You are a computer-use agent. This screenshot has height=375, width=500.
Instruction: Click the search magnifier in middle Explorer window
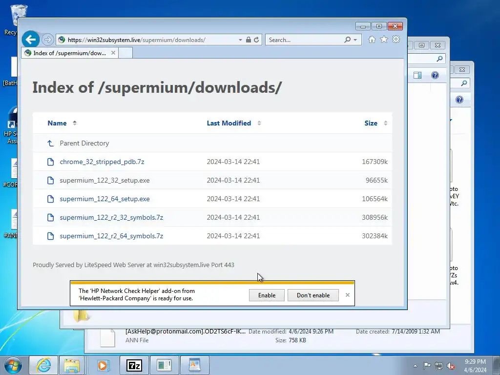click(x=440, y=59)
